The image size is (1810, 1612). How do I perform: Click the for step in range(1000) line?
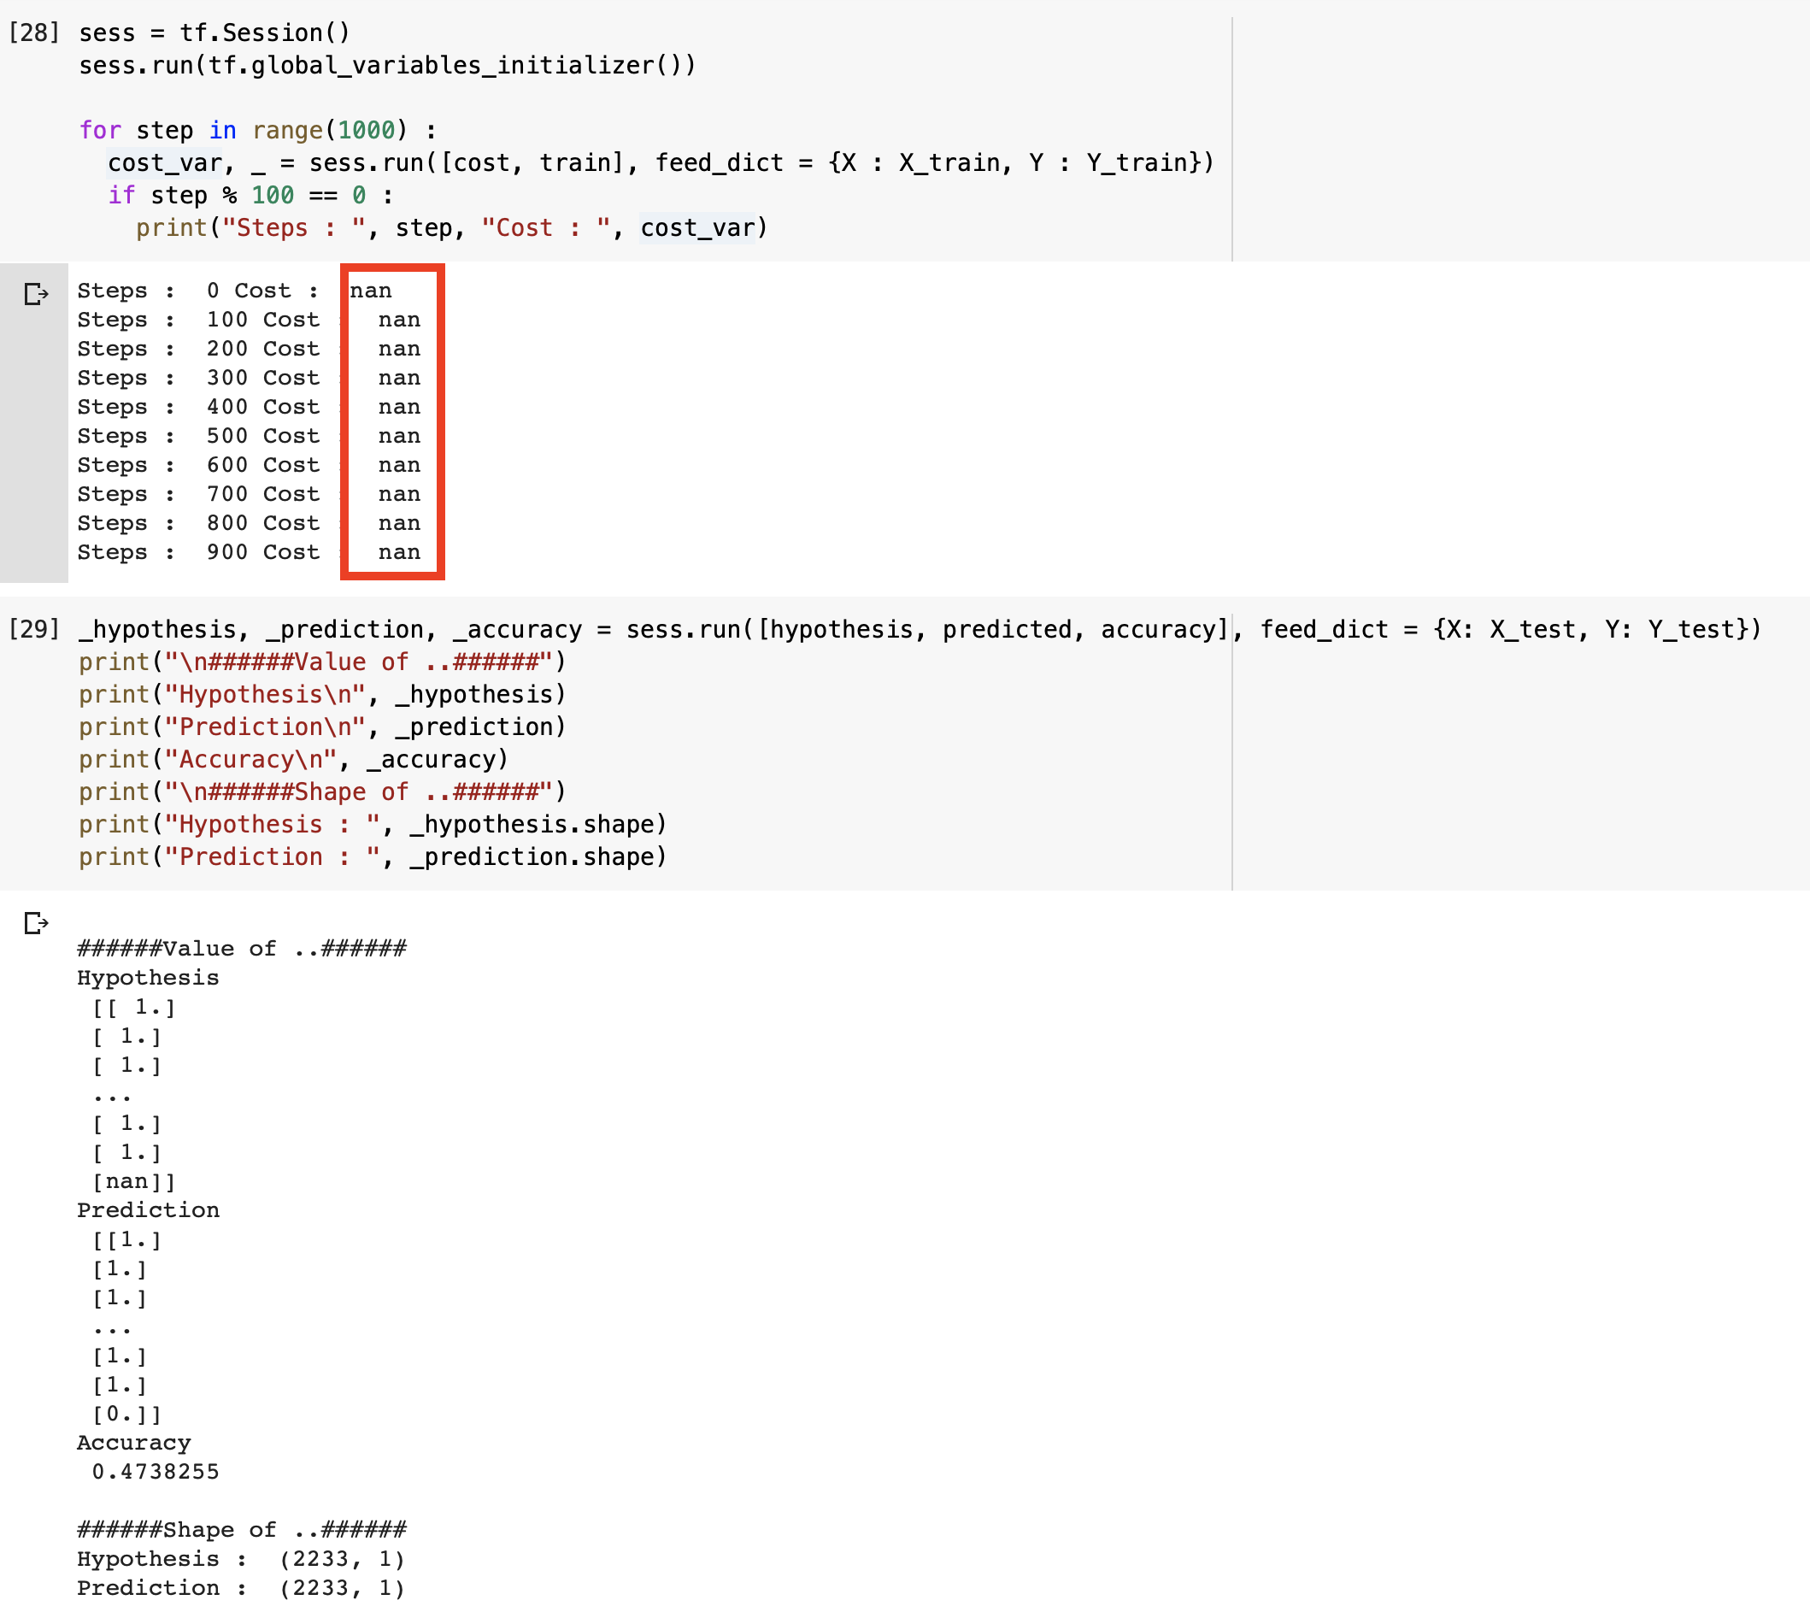[256, 130]
